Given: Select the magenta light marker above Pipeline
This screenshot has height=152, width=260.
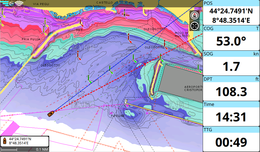Looking at the screenshot, I should click(x=126, y=103).
